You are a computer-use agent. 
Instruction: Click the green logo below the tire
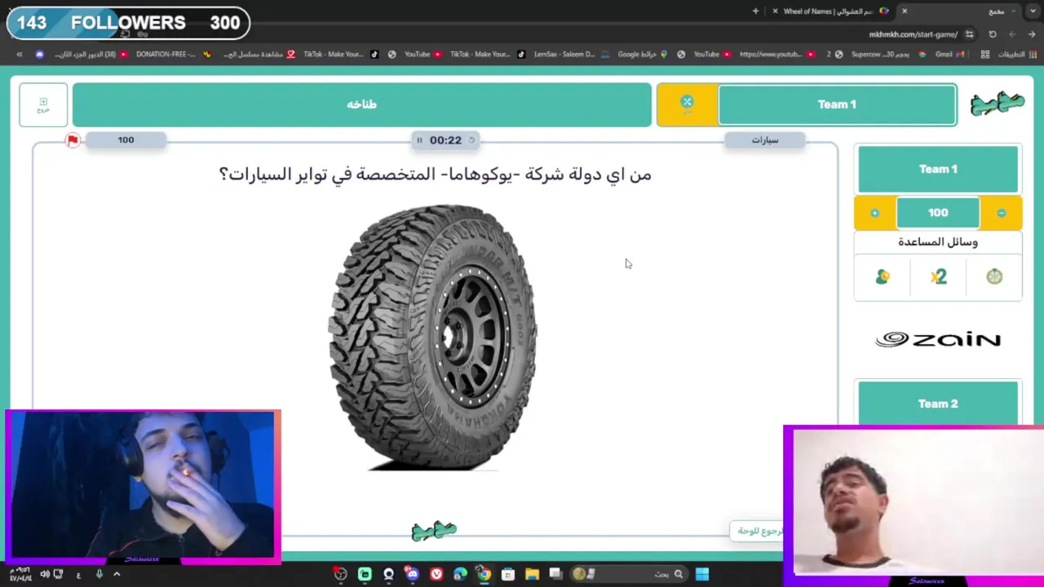pyautogui.click(x=434, y=532)
